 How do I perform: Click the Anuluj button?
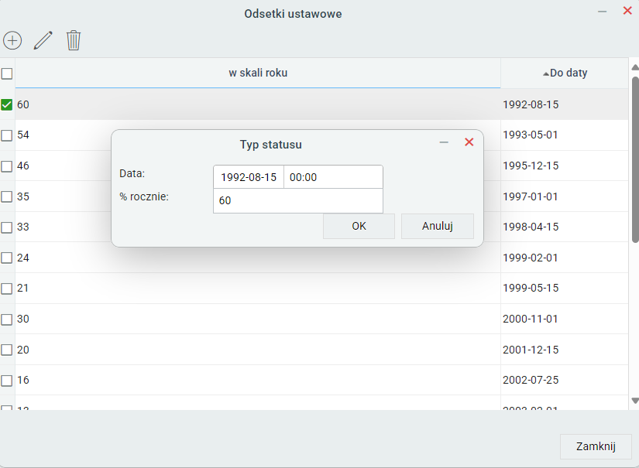point(438,226)
